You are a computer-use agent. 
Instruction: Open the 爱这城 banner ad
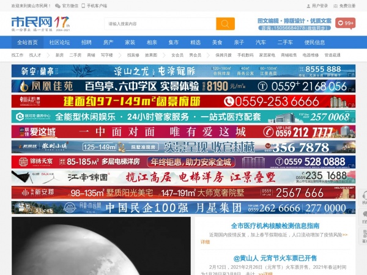pos(183,131)
